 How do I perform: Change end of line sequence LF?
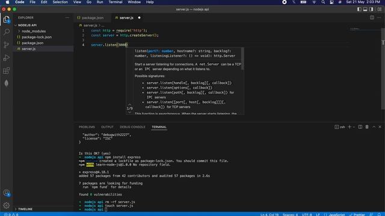pos(318,214)
